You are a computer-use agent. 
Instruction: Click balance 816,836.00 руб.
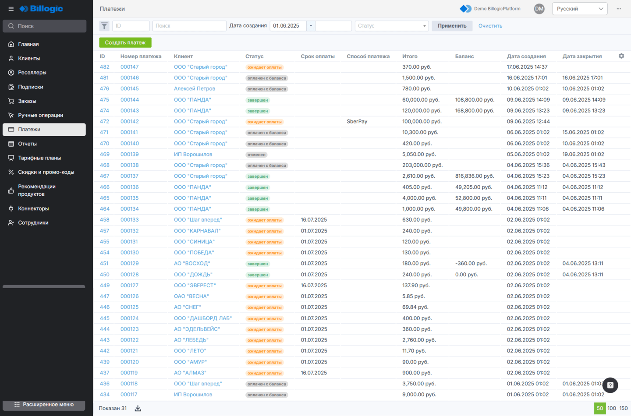point(475,176)
